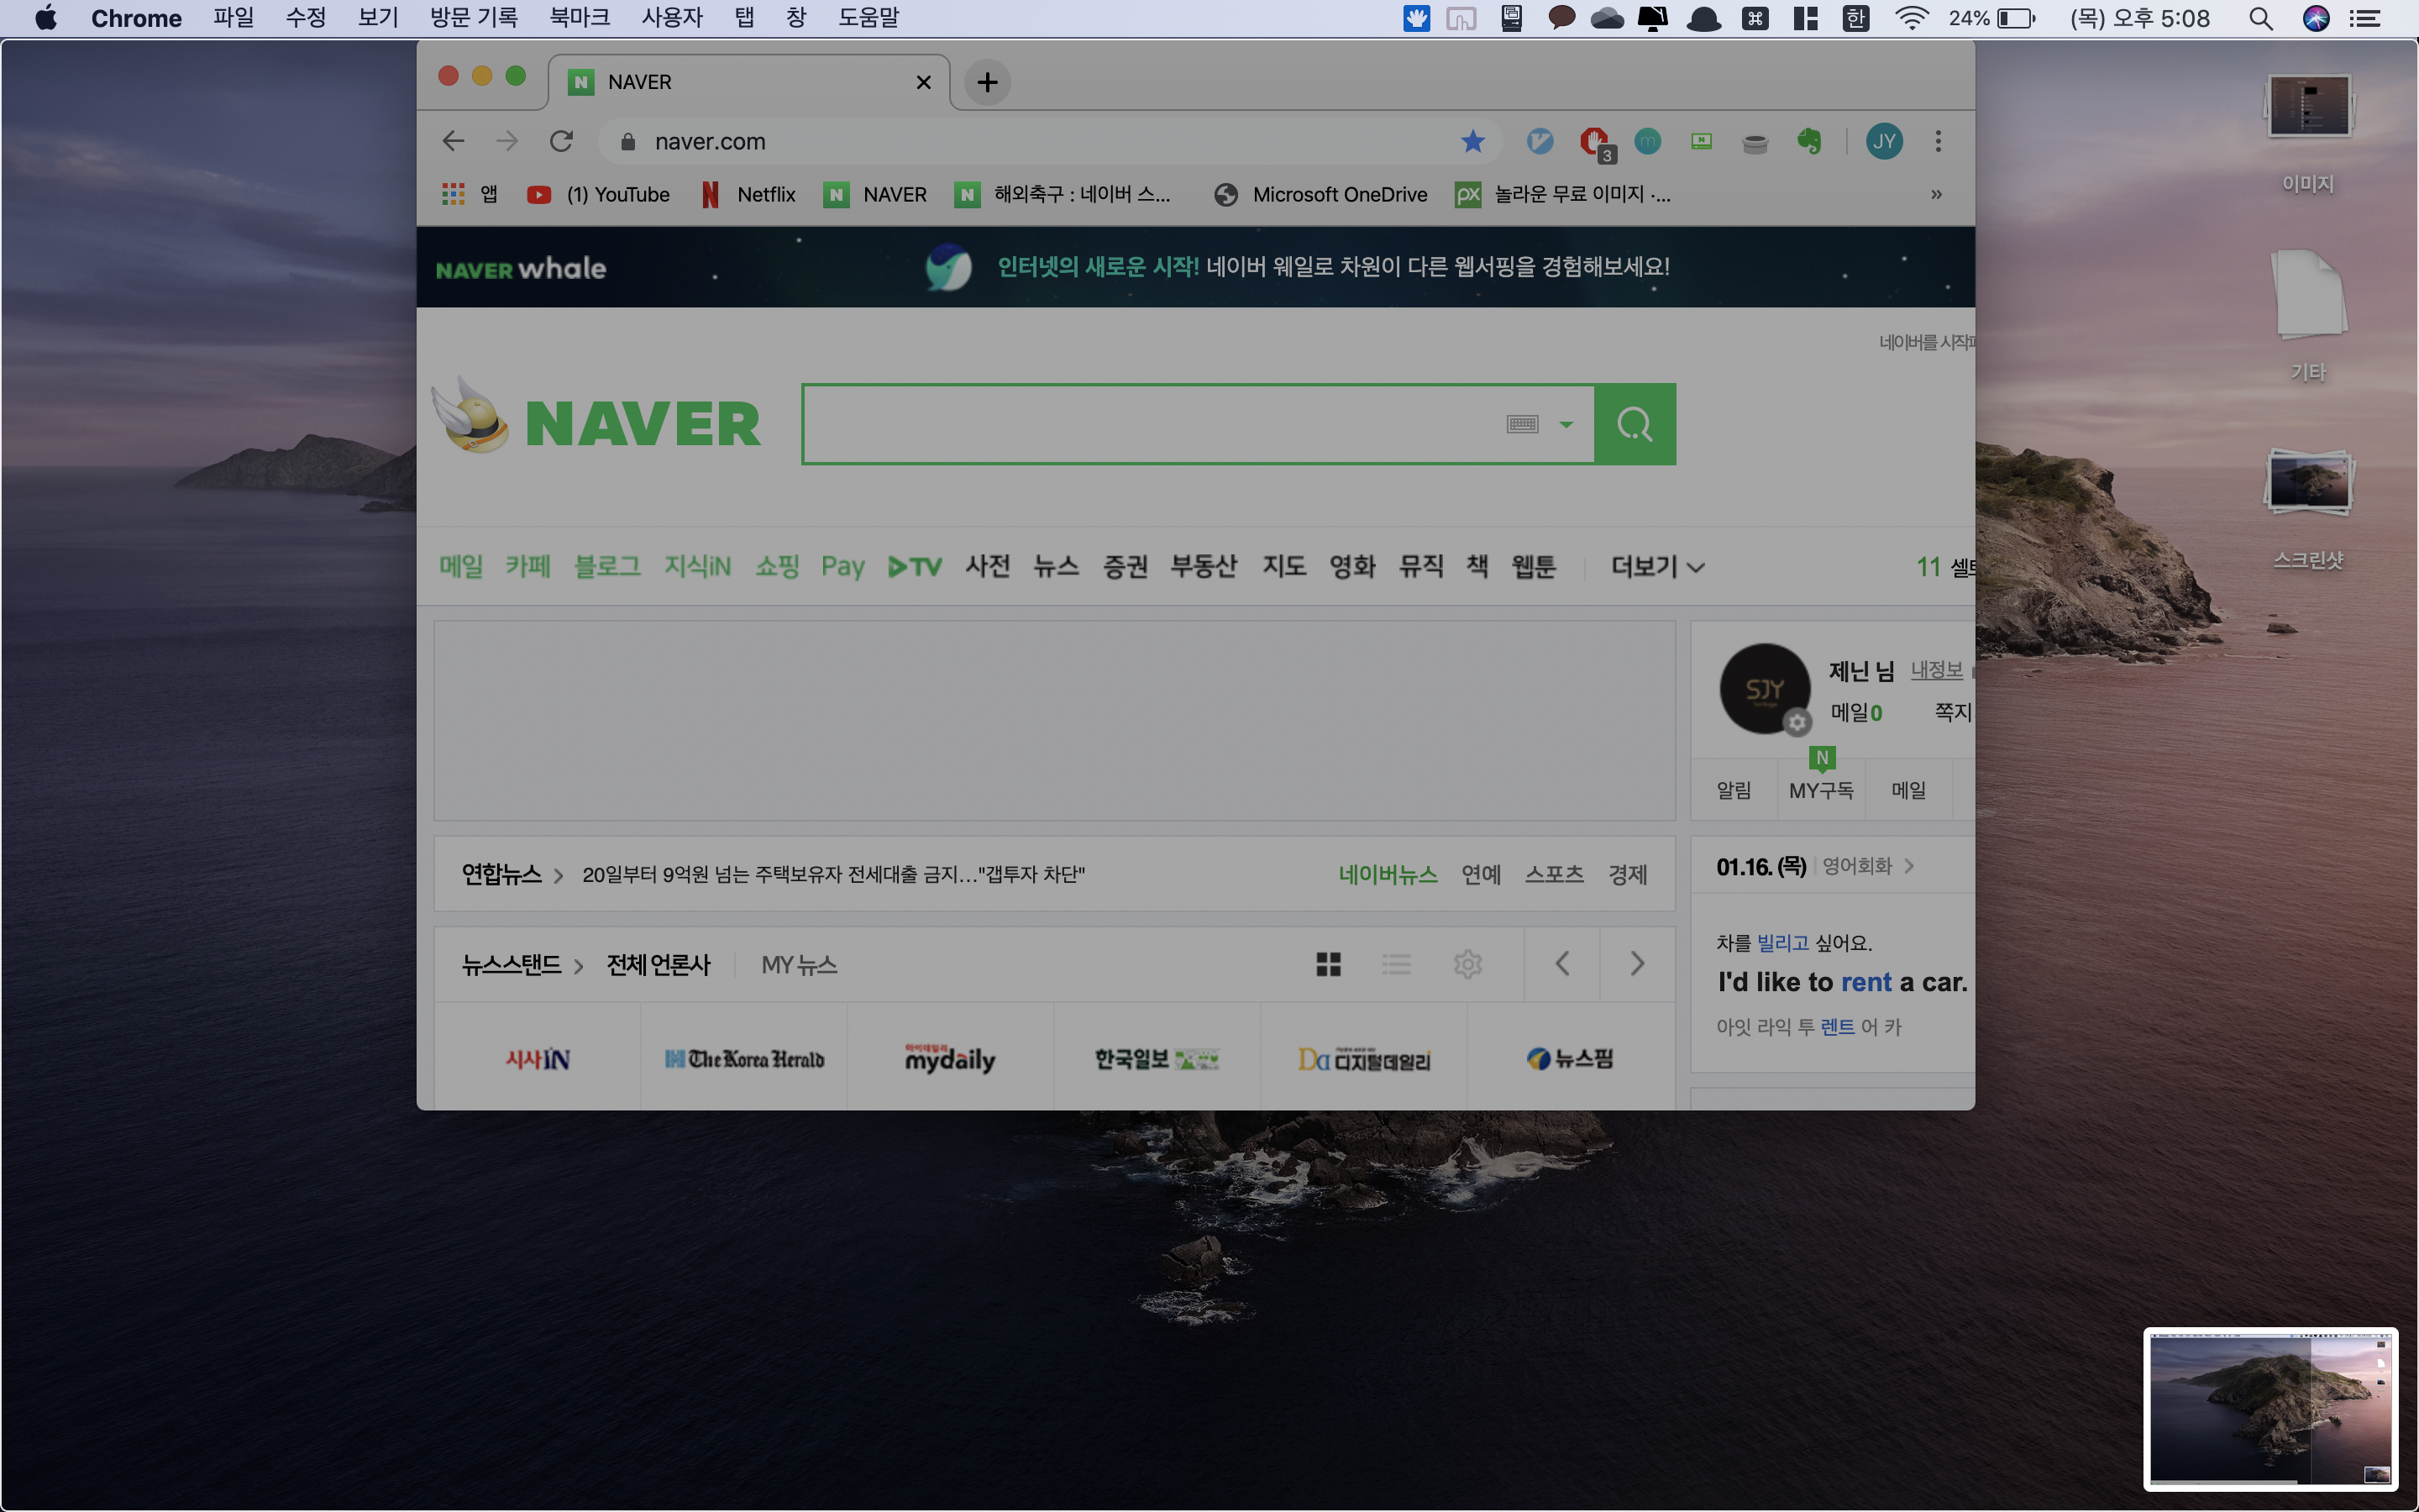Click the profile settings gear on the avatar
The width and height of the screenshot is (2419, 1512).
(x=1797, y=722)
